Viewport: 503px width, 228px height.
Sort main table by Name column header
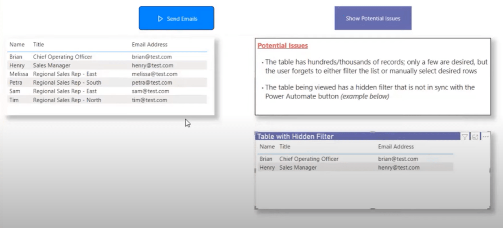pos(17,45)
